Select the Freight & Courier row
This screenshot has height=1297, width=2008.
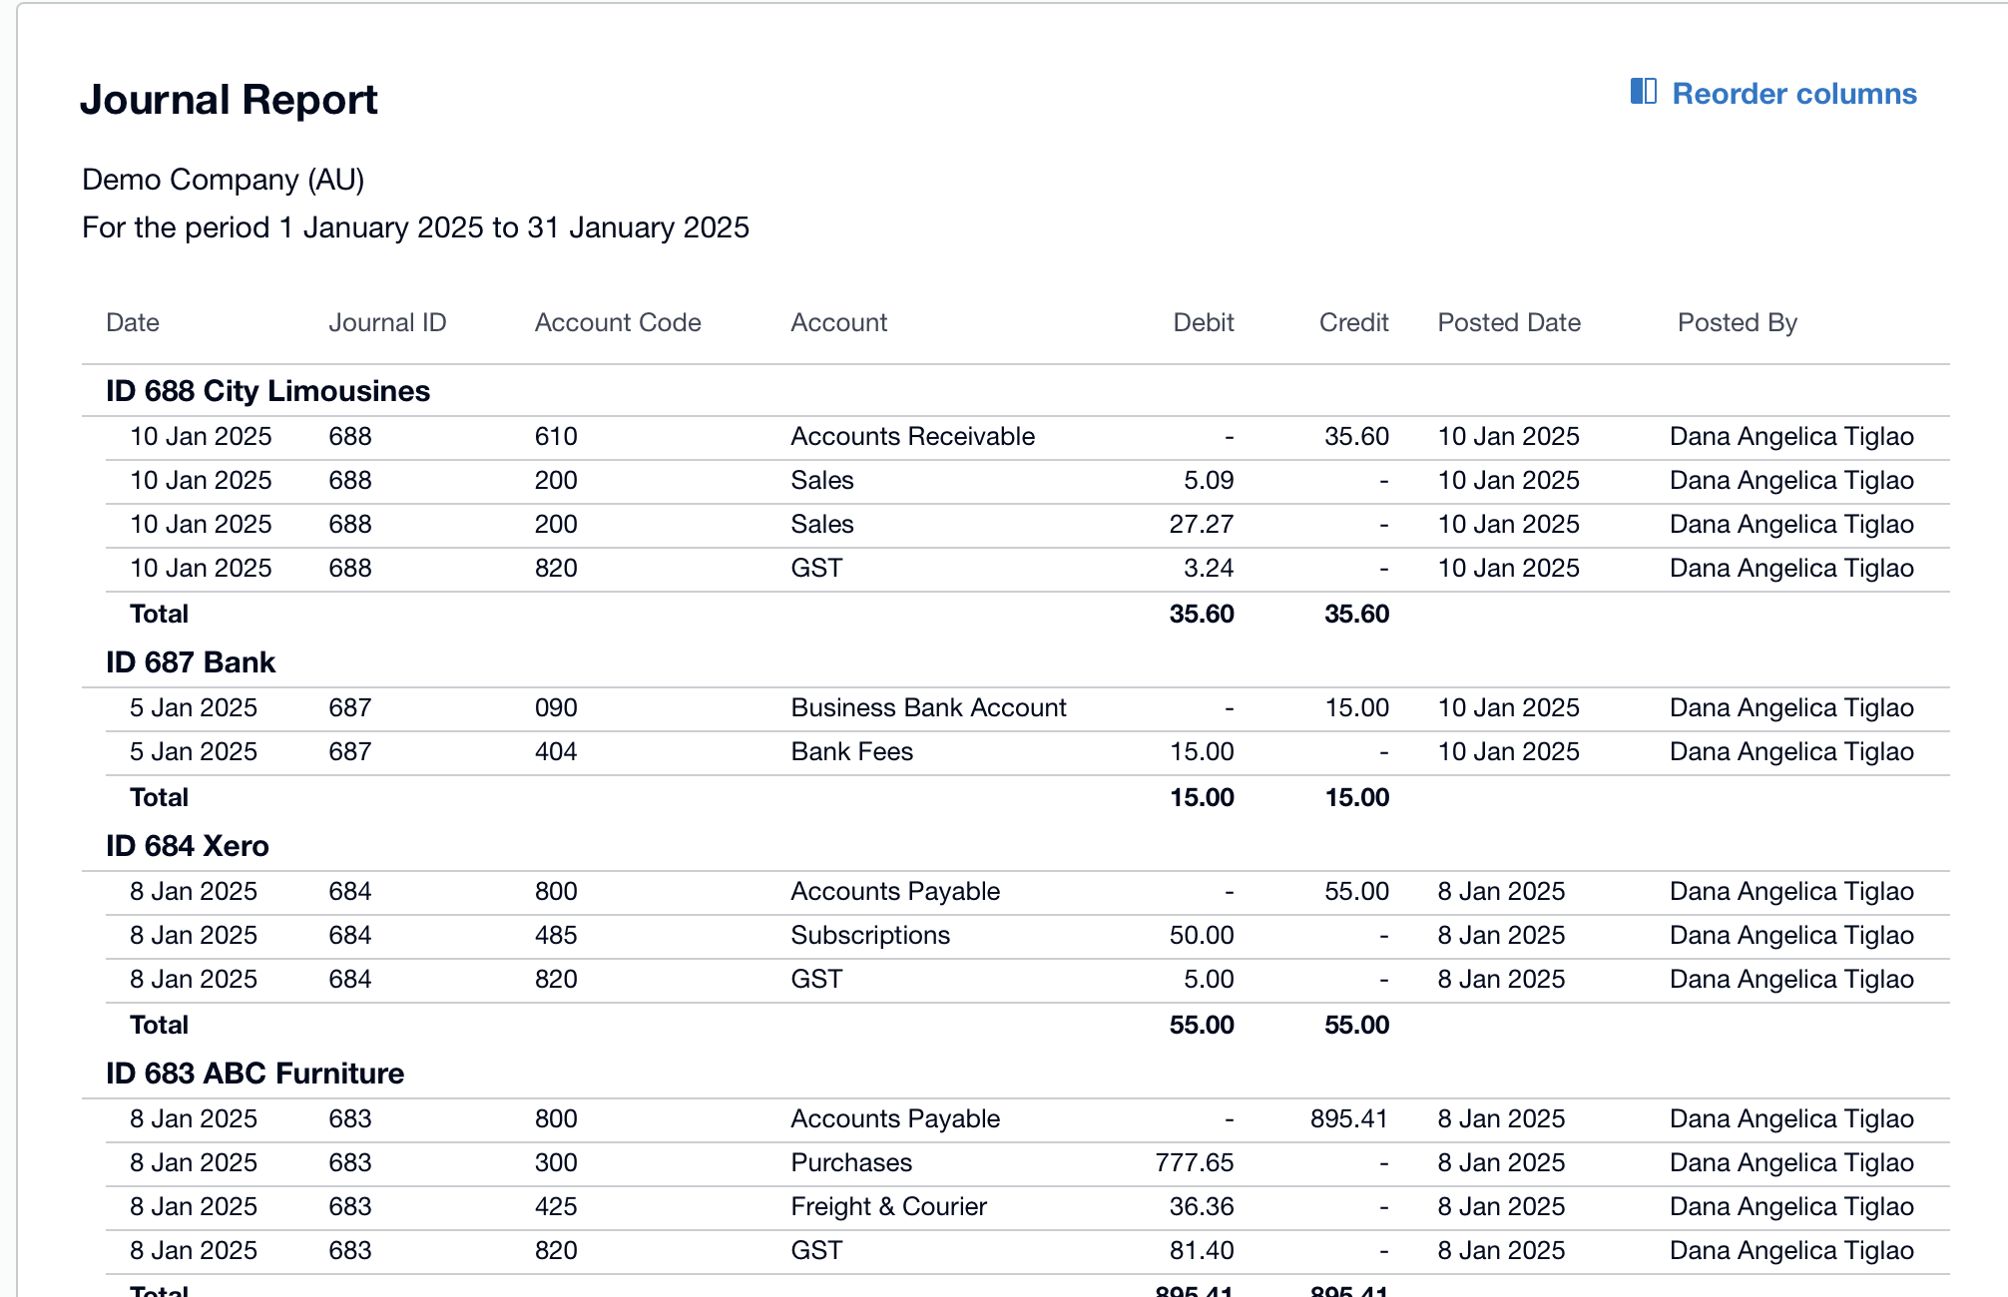point(888,1207)
